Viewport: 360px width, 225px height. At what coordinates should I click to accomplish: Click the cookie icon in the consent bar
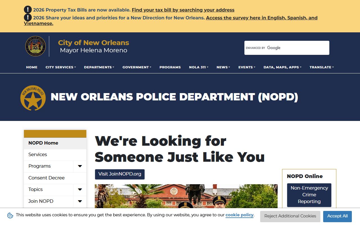point(10,215)
